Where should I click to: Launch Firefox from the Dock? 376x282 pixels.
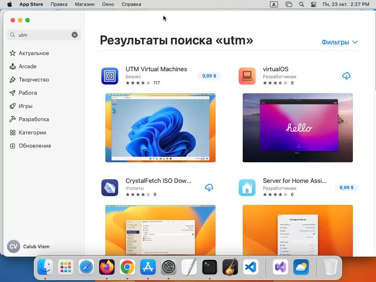[107, 267]
